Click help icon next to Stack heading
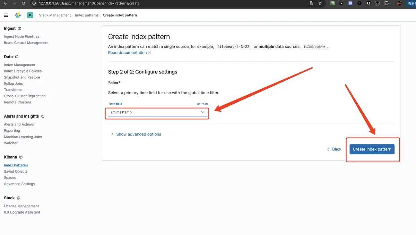This screenshot has width=416, height=235. (x=18, y=198)
